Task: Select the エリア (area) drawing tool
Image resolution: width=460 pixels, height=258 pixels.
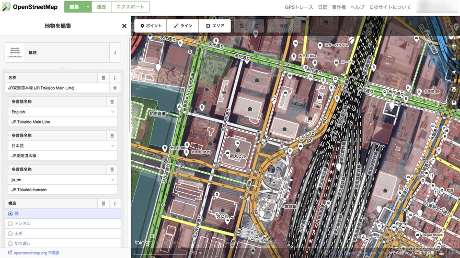Action: [215, 26]
